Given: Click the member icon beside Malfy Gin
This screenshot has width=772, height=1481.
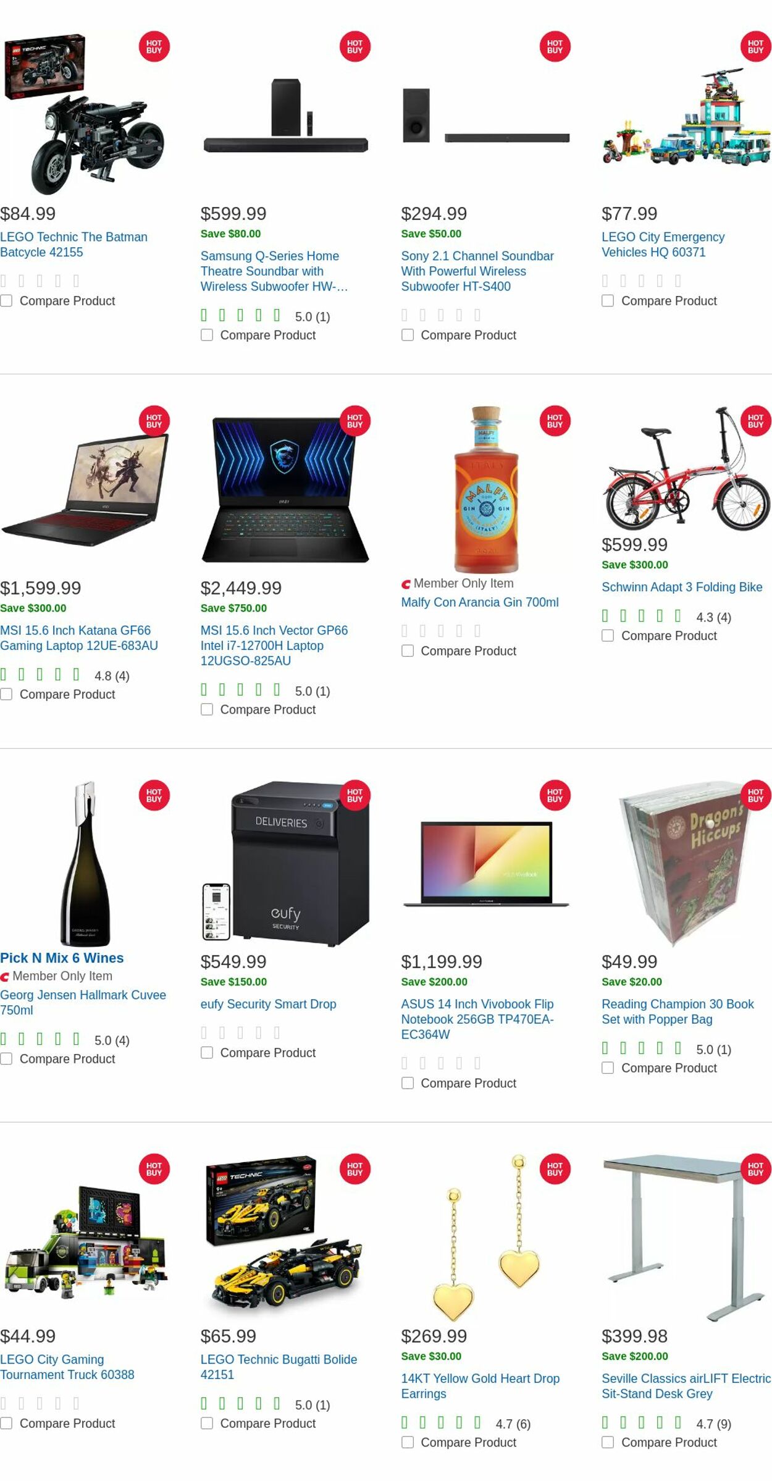Looking at the screenshot, I should tap(406, 584).
